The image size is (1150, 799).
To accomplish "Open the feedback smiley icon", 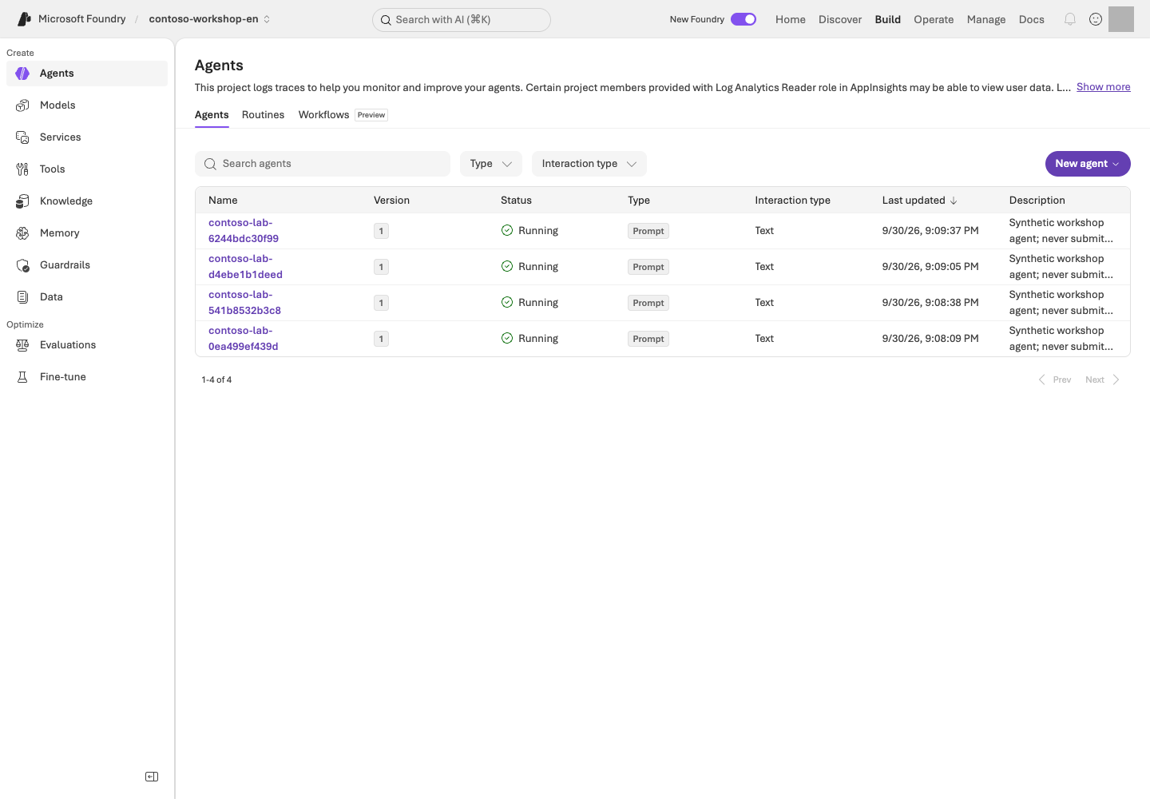I will coord(1096,19).
